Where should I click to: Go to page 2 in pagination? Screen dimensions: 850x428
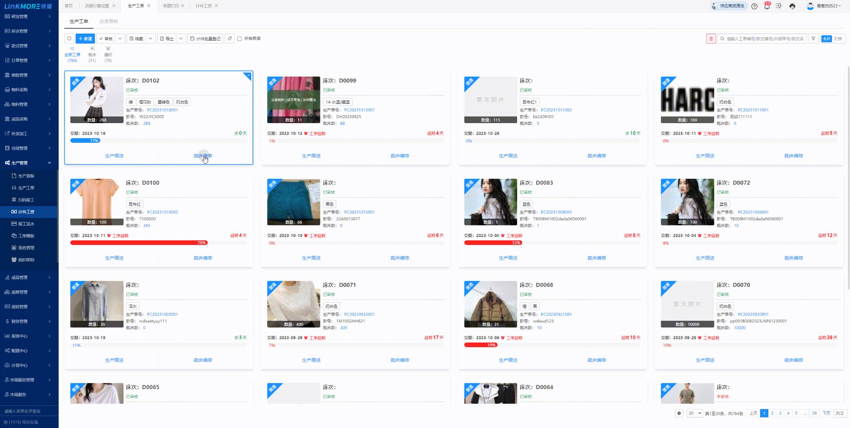(772, 413)
